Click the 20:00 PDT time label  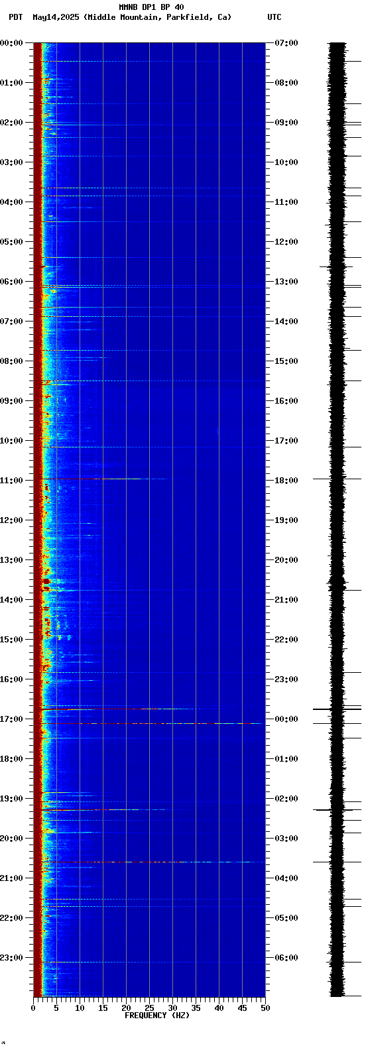(11, 839)
